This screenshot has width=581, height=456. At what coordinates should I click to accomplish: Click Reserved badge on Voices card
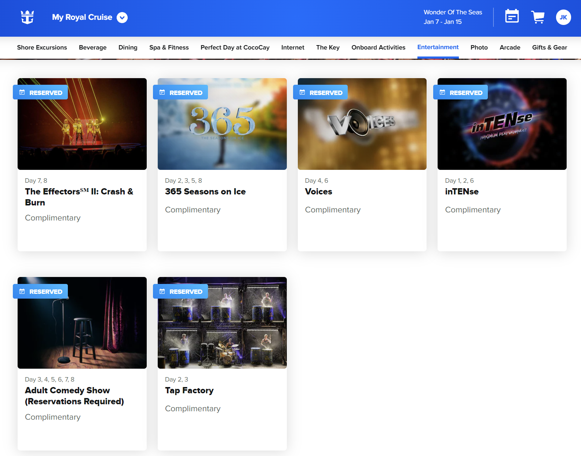coord(321,92)
